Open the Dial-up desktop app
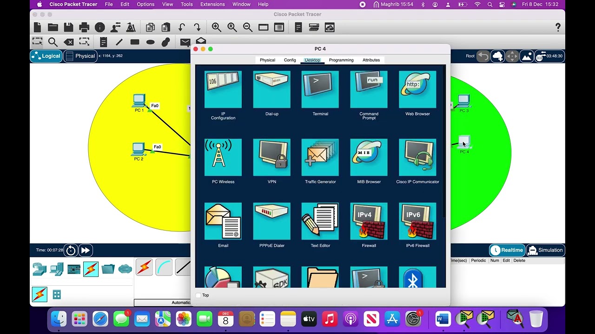This screenshot has height=334, width=595. point(272,90)
